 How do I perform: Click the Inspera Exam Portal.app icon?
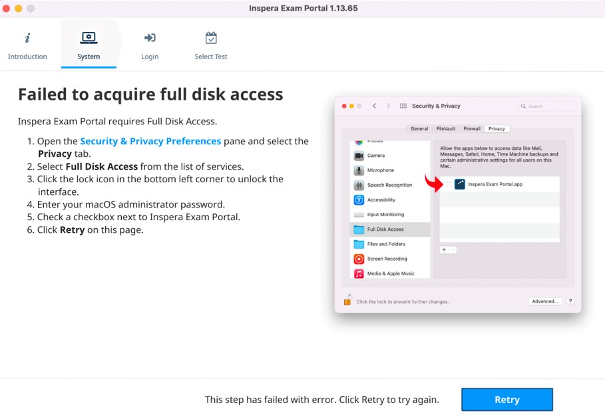(x=460, y=184)
